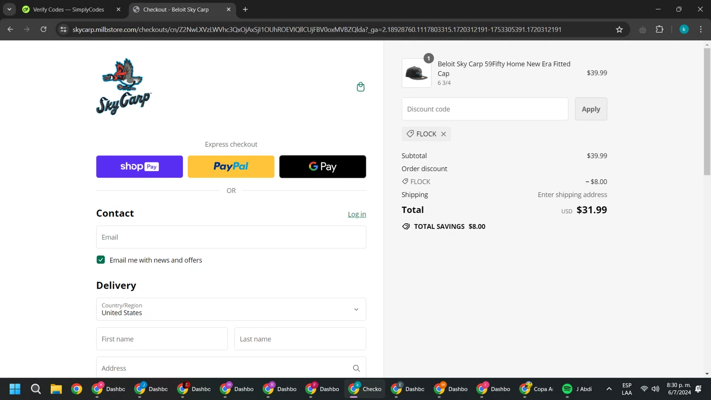Screen dimensions: 711x400
Task: Focus the Email input field
Action: pyautogui.click(x=231, y=237)
